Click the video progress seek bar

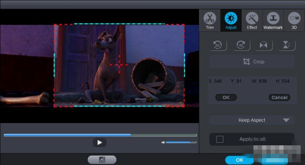101,135
